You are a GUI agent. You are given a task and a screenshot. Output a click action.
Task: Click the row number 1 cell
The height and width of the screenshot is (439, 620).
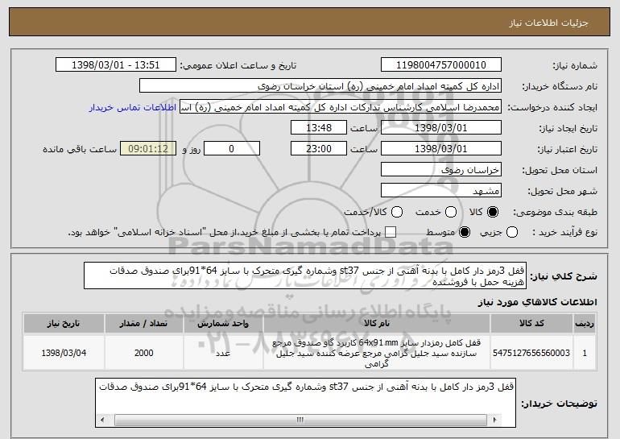click(585, 353)
